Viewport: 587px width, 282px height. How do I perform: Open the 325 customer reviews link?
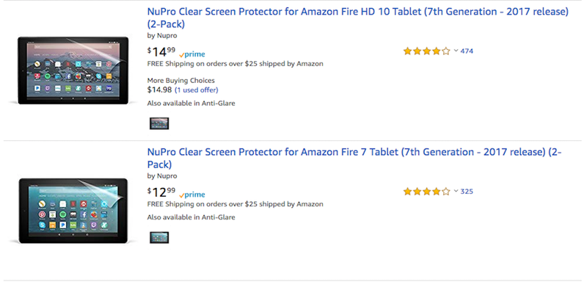click(x=467, y=192)
